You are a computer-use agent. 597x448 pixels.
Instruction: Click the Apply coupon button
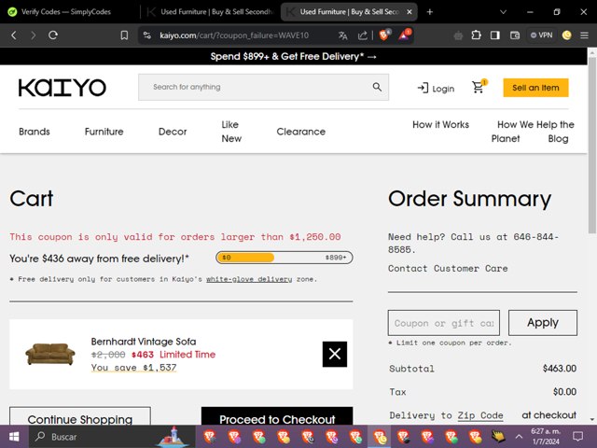click(x=543, y=323)
